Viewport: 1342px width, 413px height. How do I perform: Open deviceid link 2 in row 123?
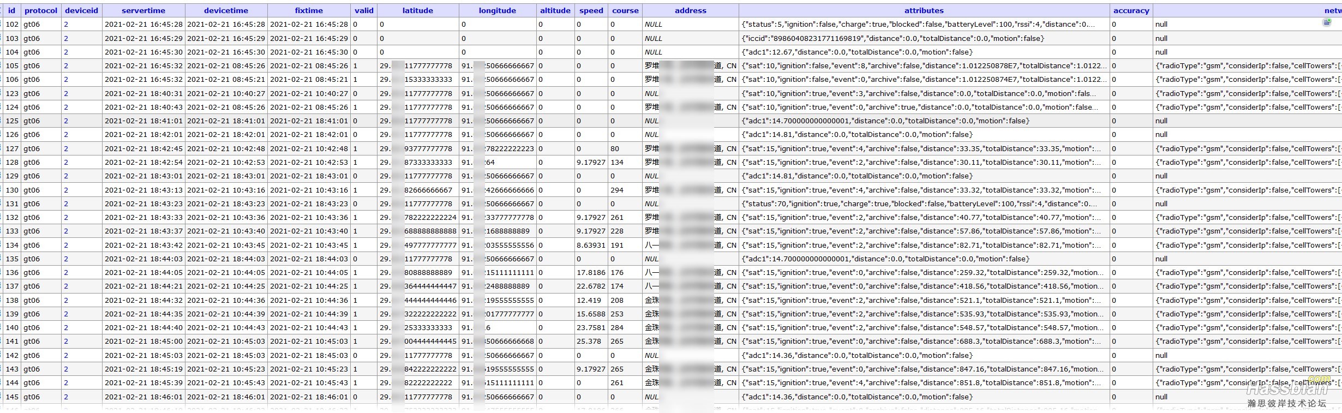tap(66, 94)
